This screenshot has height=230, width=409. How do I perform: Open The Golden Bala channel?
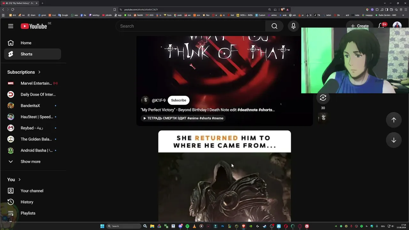pyautogui.click(x=32, y=139)
